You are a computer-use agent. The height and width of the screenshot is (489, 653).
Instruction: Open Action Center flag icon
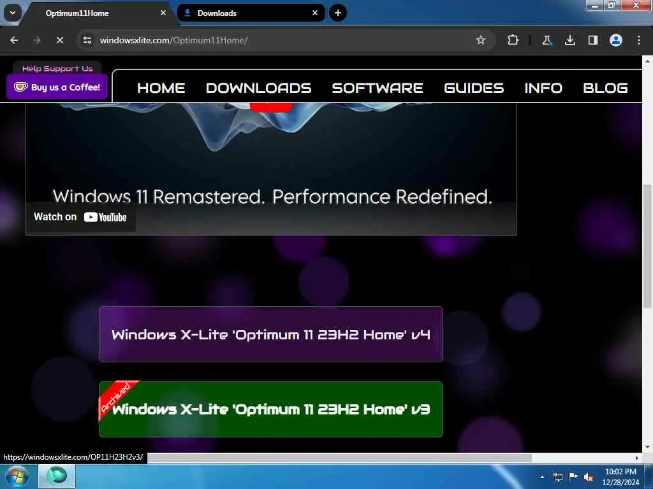click(573, 477)
